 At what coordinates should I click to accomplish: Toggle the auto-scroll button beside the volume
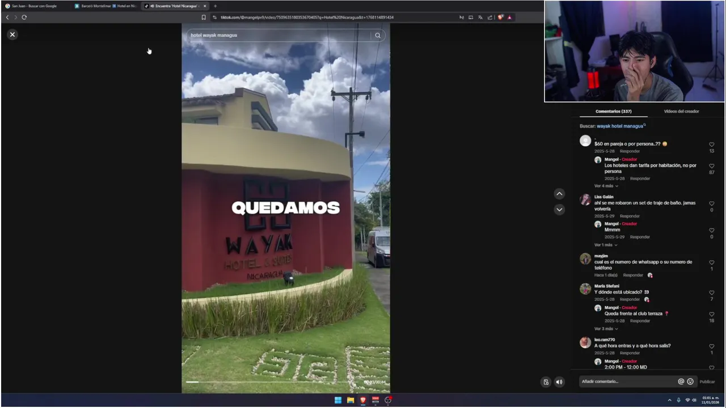(546, 382)
